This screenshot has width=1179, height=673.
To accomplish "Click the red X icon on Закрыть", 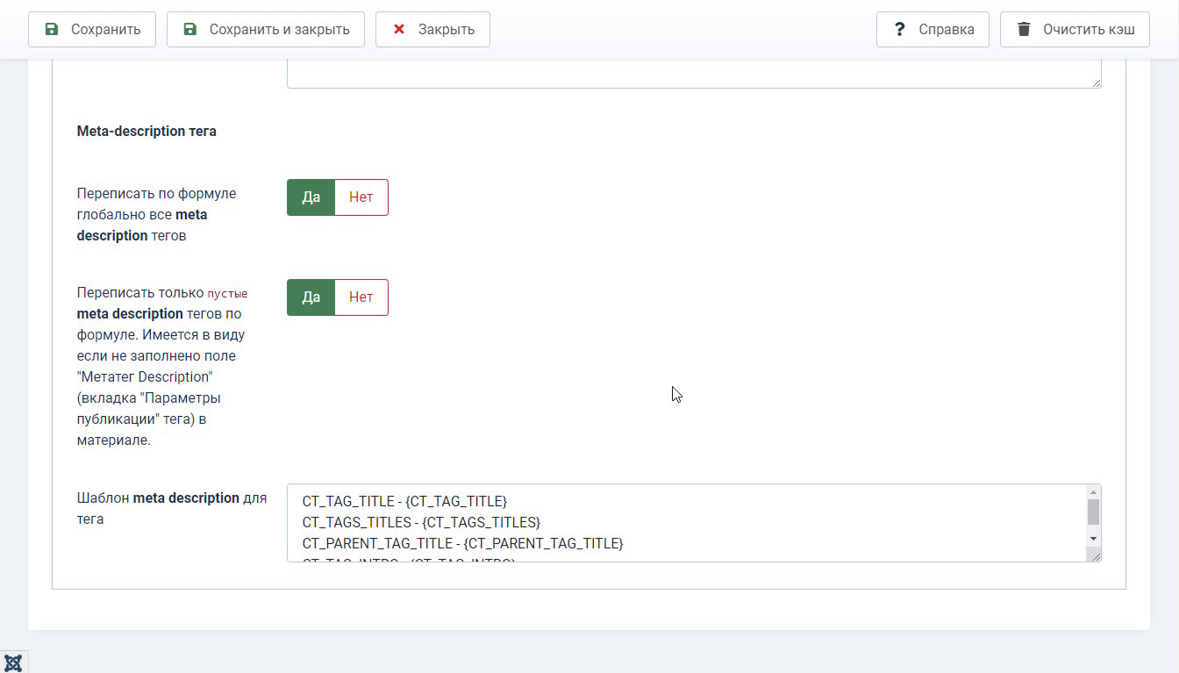I will coord(399,29).
